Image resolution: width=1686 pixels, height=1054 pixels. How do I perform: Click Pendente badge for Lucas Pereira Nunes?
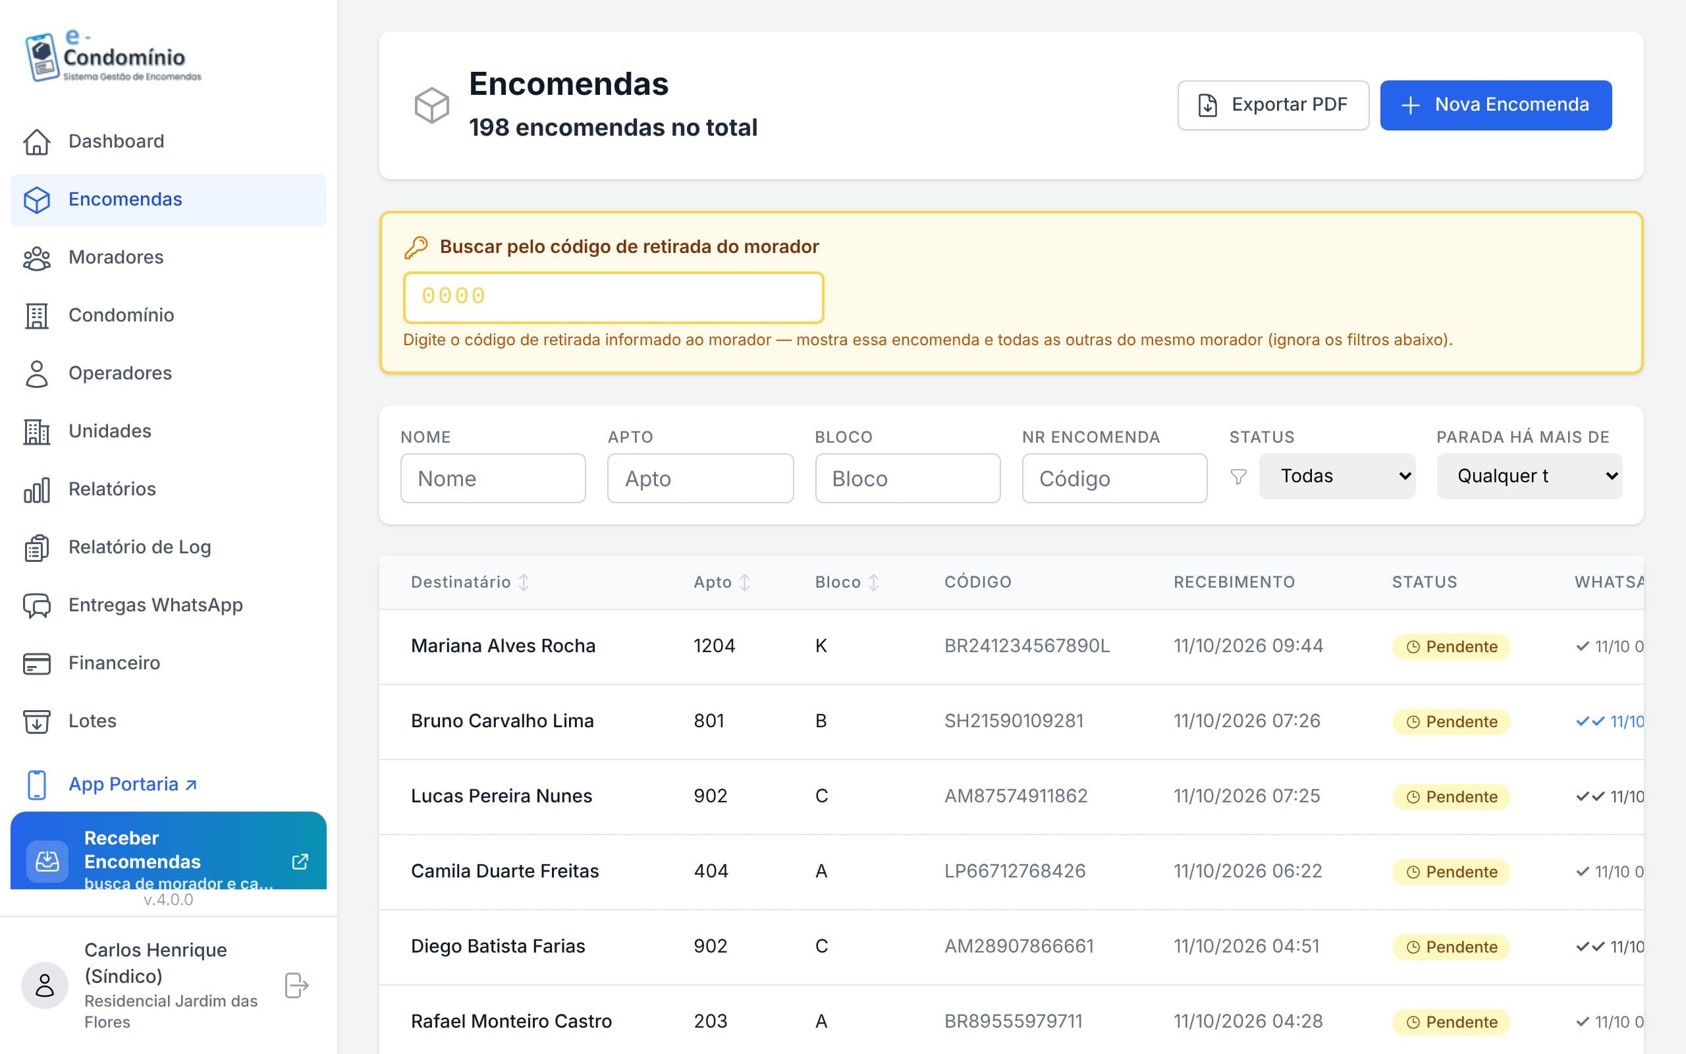coord(1450,797)
